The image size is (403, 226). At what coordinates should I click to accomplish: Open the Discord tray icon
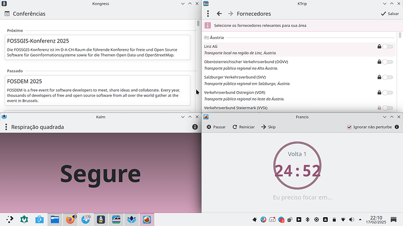point(272,220)
